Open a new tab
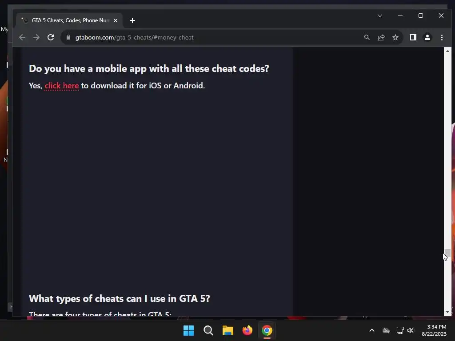455x341 pixels. click(132, 20)
